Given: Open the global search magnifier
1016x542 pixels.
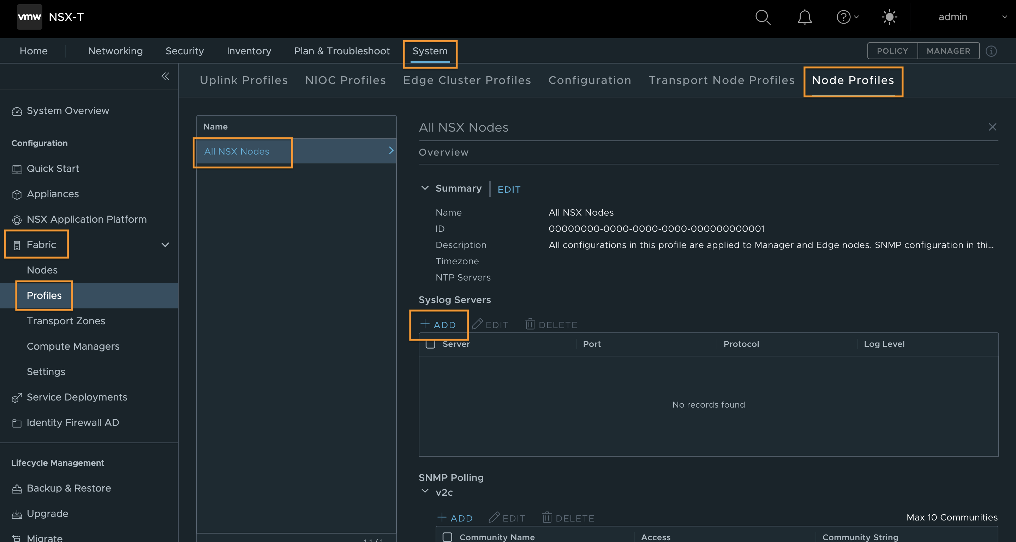Looking at the screenshot, I should tap(763, 17).
